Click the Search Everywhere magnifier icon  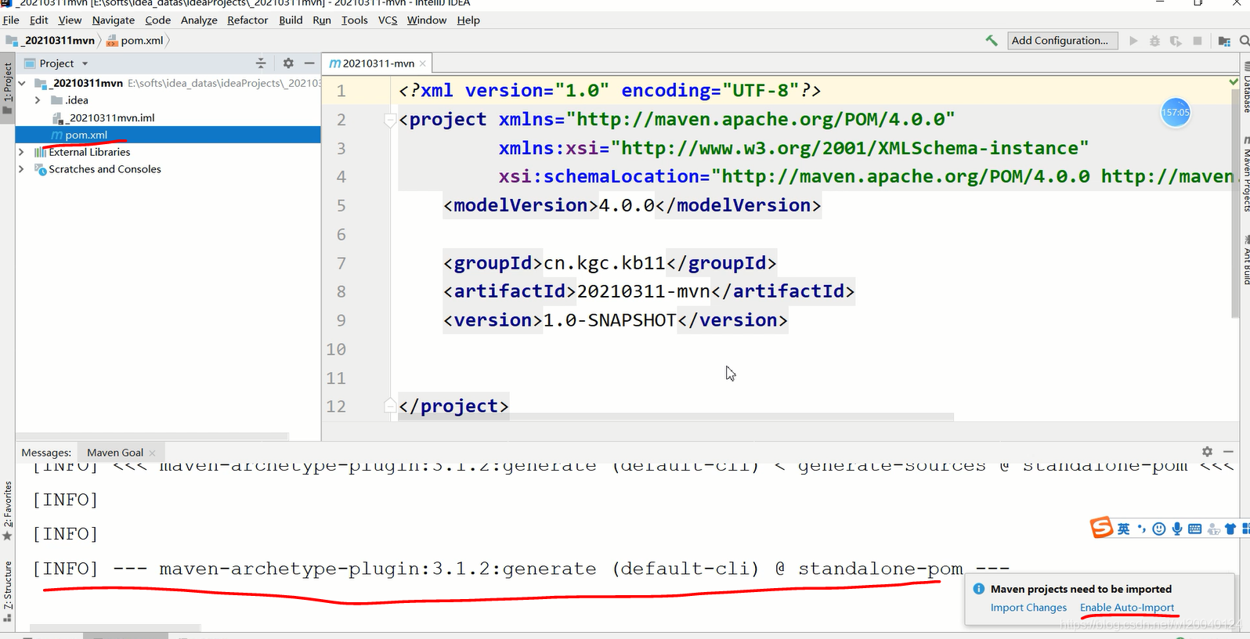1244,41
